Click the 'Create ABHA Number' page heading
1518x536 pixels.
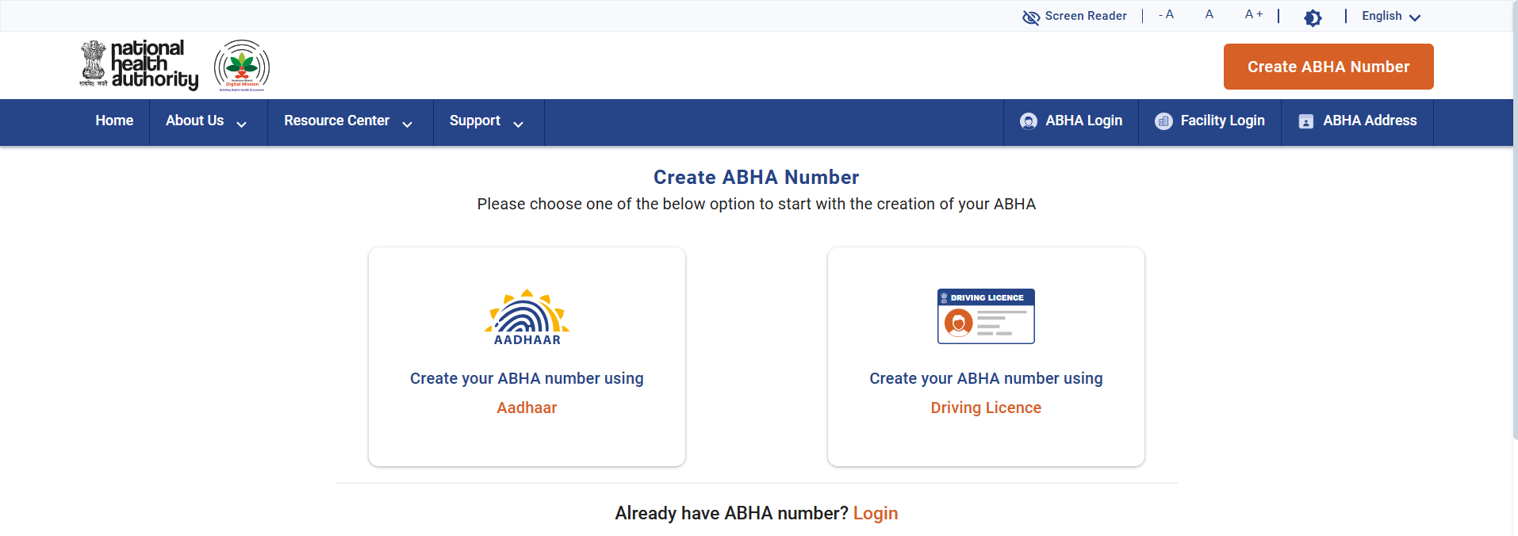pyautogui.click(x=756, y=178)
